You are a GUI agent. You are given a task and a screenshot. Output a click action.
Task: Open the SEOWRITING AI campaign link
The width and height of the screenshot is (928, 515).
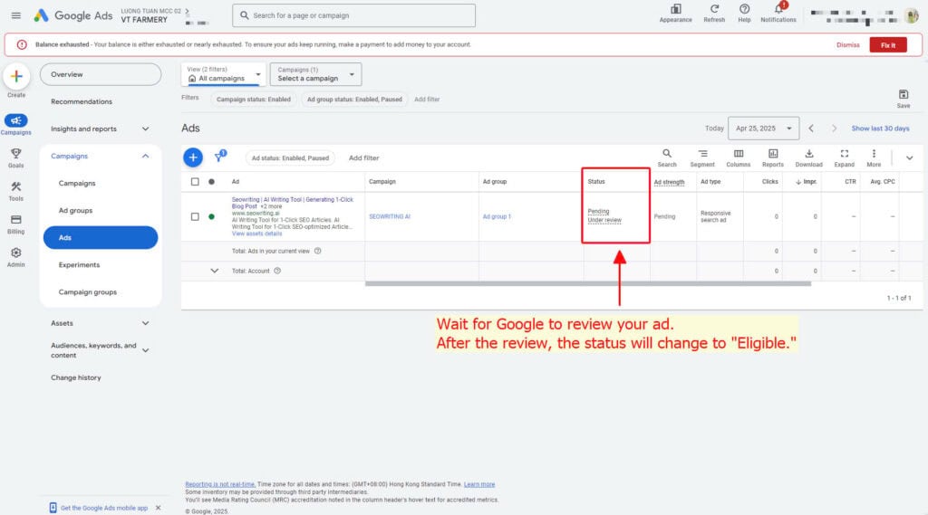point(390,216)
